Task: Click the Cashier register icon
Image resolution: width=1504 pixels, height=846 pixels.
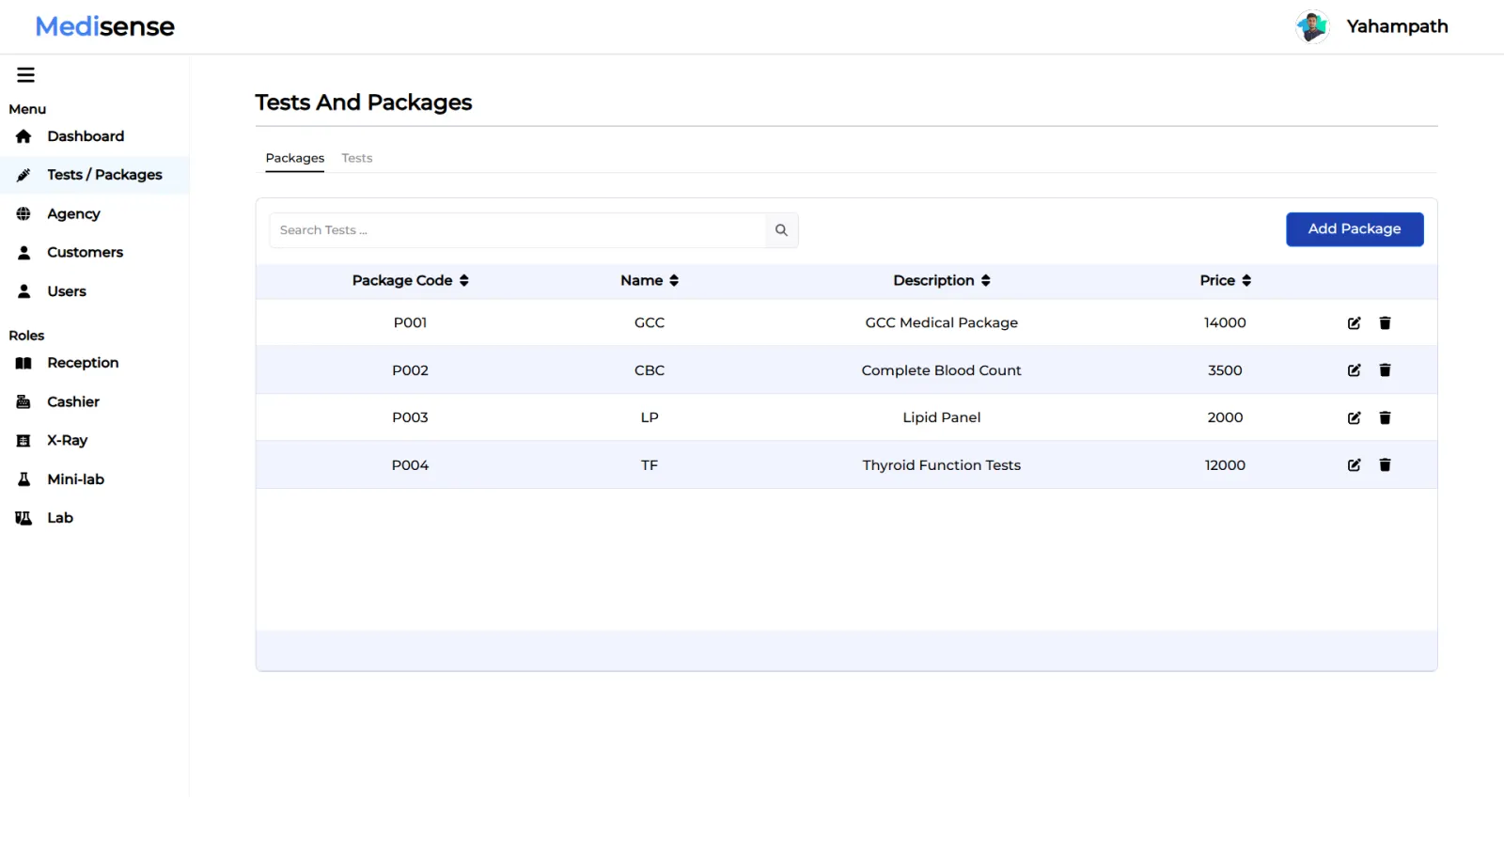Action: pos(23,402)
